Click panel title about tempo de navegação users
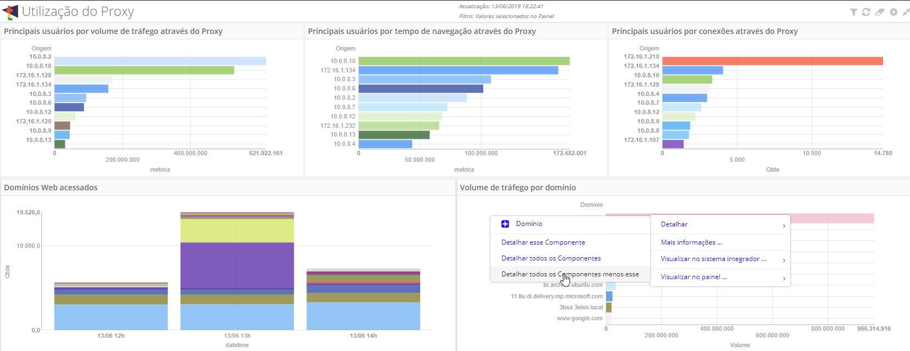 422,31
